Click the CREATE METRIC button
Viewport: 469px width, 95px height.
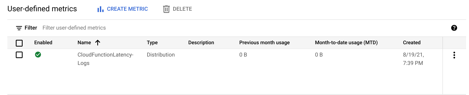coord(123,9)
